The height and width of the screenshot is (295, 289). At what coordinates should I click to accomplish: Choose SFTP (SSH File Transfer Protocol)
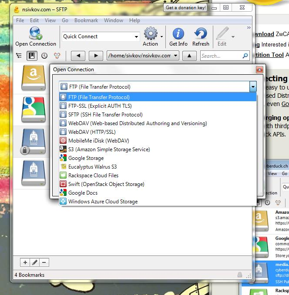pyautogui.click(x=158, y=114)
